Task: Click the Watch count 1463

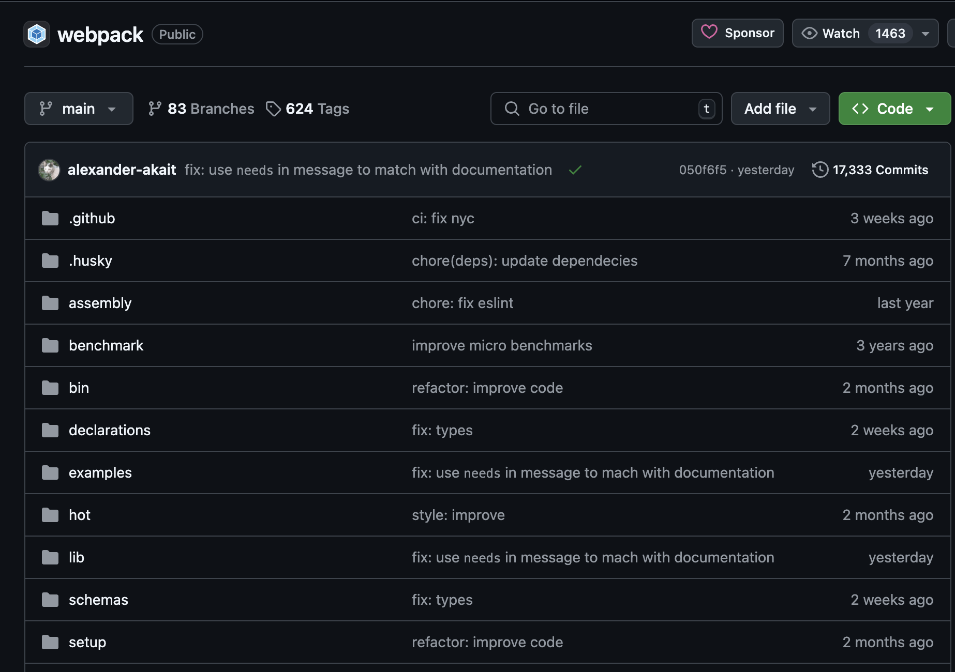Action: click(890, 33)
